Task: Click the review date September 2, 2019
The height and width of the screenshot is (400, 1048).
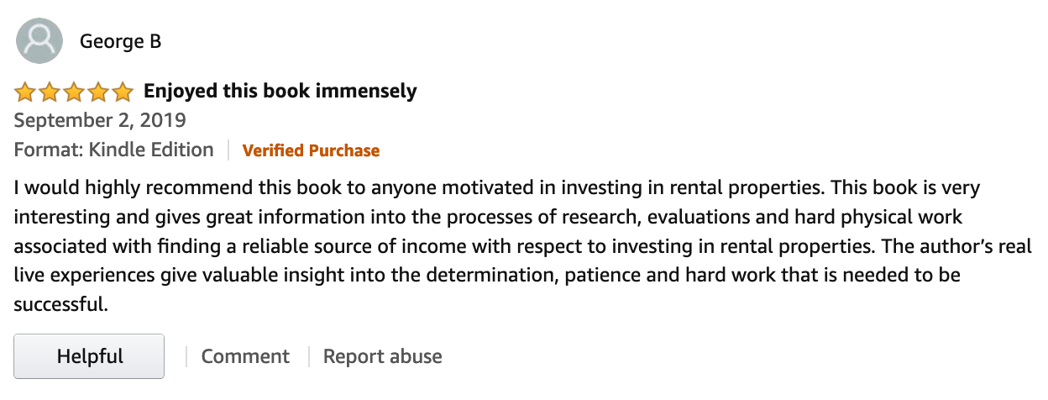Action: pyautogui.click(x=100, y=120)
